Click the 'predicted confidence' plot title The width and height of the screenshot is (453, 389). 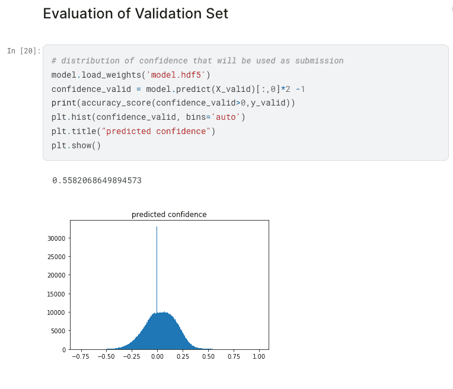coord(169,215)
